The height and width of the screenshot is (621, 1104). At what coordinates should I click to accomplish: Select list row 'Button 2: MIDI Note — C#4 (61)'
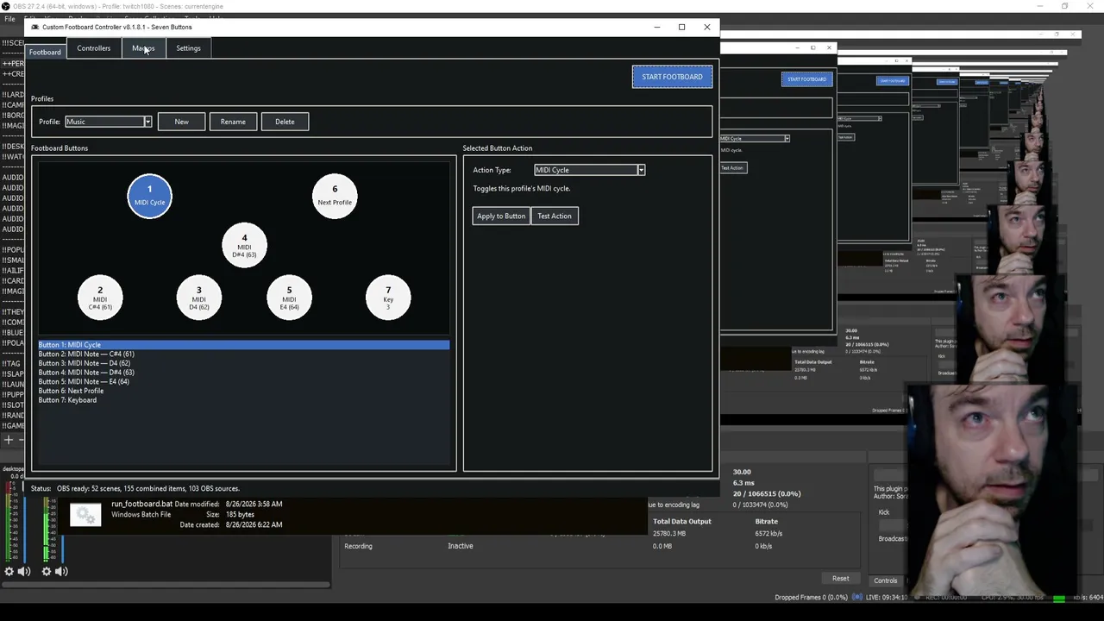click(243, 354)
